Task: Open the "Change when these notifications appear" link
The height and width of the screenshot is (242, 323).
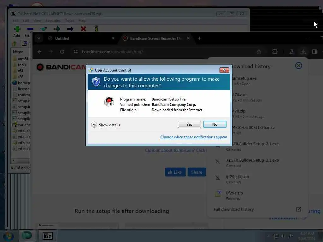Action: coord(194,137)
